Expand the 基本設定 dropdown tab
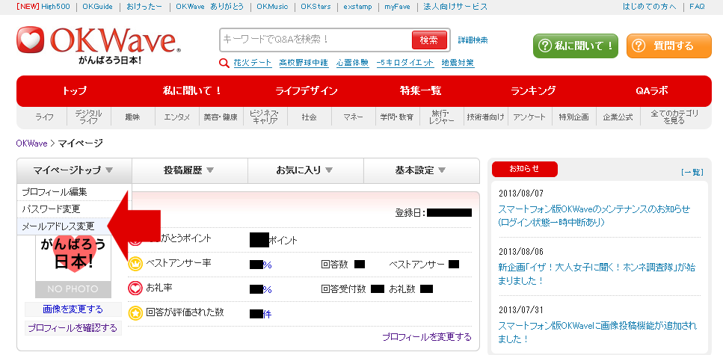723x355 pixels. coord(422,170)
